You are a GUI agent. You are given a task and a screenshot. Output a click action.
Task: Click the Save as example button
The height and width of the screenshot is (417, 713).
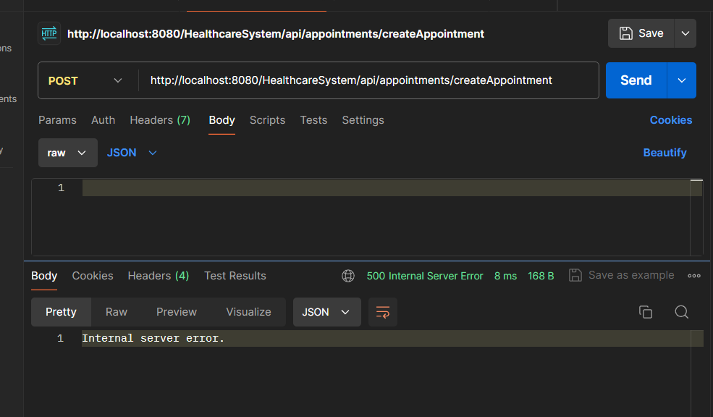pos(622,275)
